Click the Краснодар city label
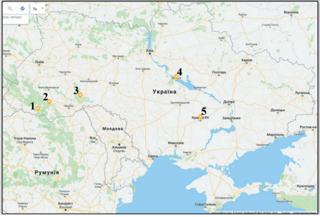The height and width of the screenshot is (217, 320). pos(306,186)
